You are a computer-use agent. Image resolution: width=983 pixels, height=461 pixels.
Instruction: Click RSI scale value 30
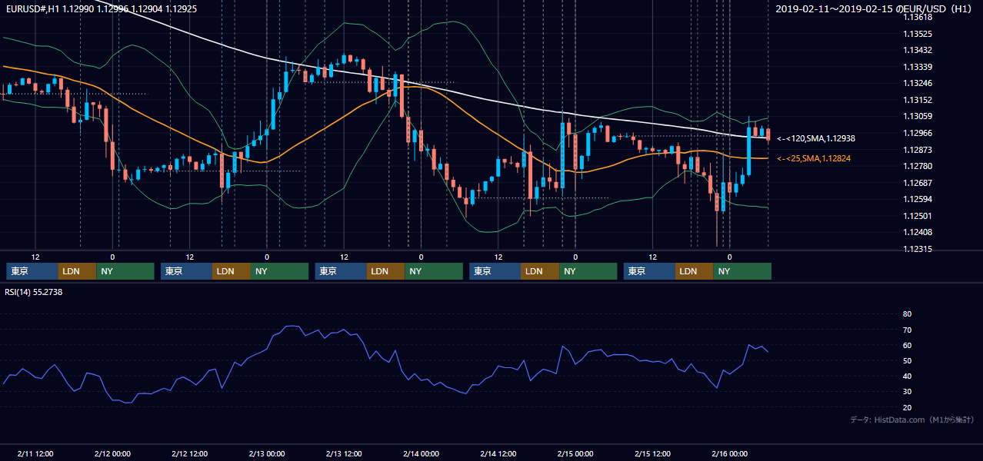tap(907, 392)
